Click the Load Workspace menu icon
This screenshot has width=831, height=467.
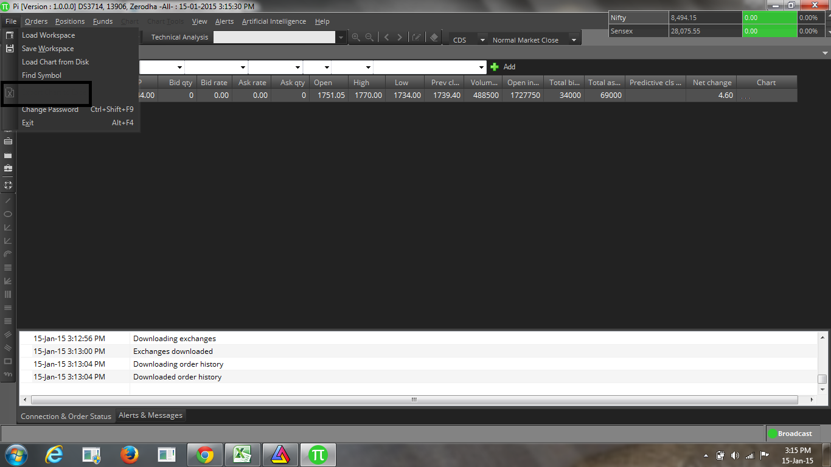pyautogui.click(x=10, y=35)
